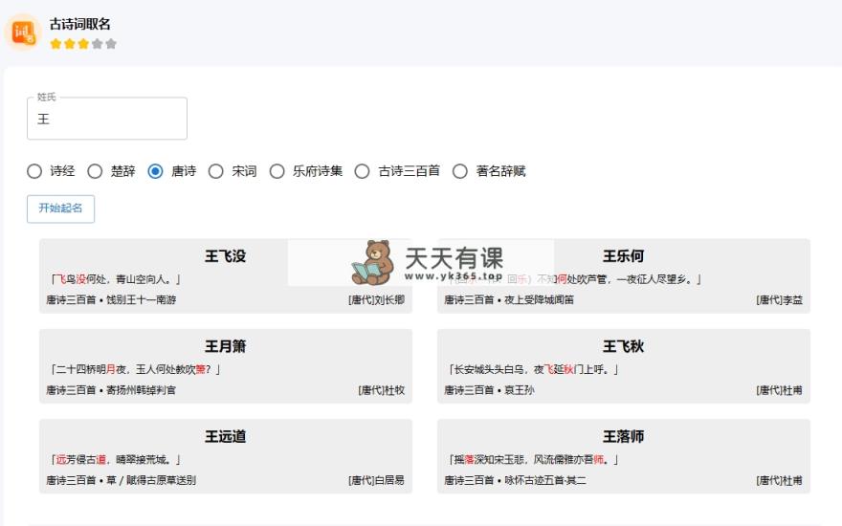The height and width of the screenshot is (526, 842).
Task: Click the star rating under 古诗词取名
Action: pyautogui.click(x=83, y=44)
